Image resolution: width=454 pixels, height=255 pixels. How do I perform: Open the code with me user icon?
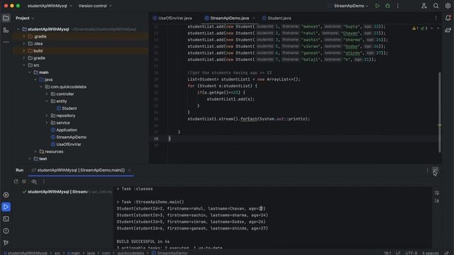click(x=424, y=6)
